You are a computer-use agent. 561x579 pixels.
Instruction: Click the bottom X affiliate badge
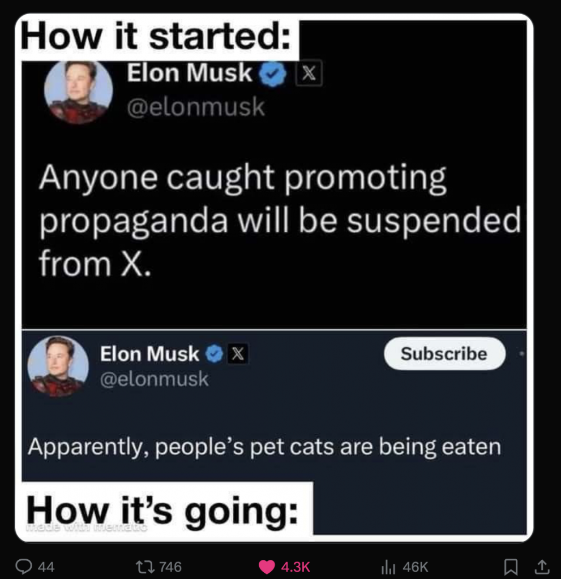238,354
